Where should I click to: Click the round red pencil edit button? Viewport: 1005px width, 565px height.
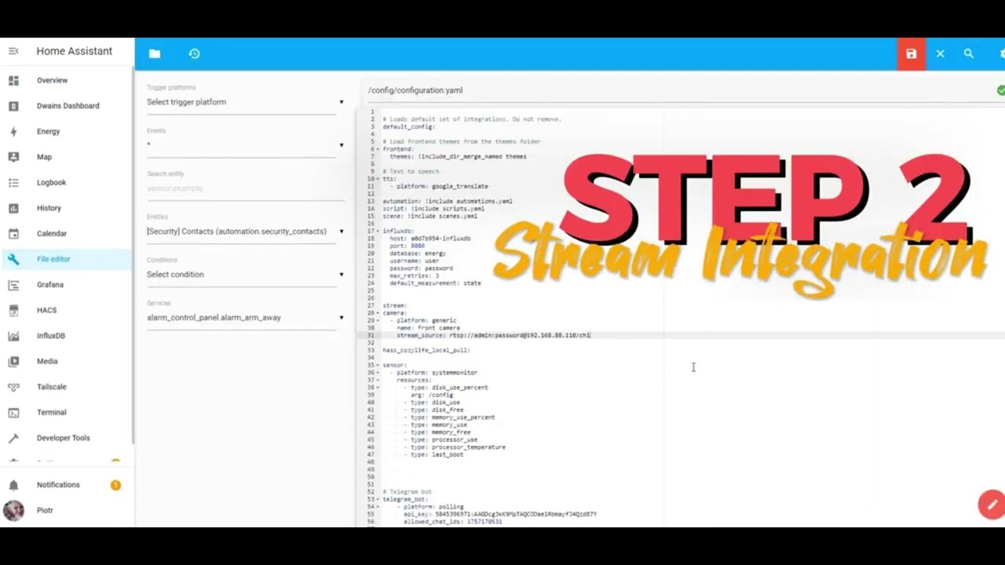coord(992,504)
